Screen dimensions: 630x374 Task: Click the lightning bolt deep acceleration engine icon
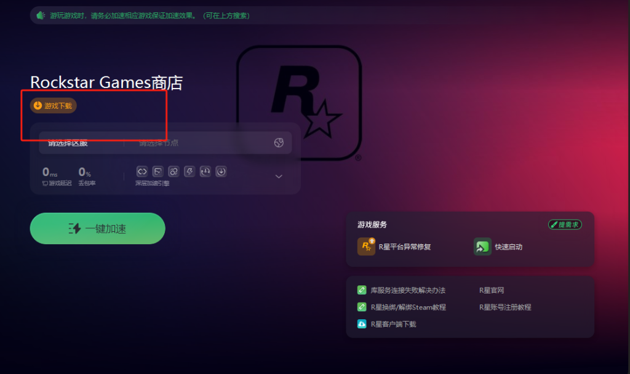(x=189, y=172)
